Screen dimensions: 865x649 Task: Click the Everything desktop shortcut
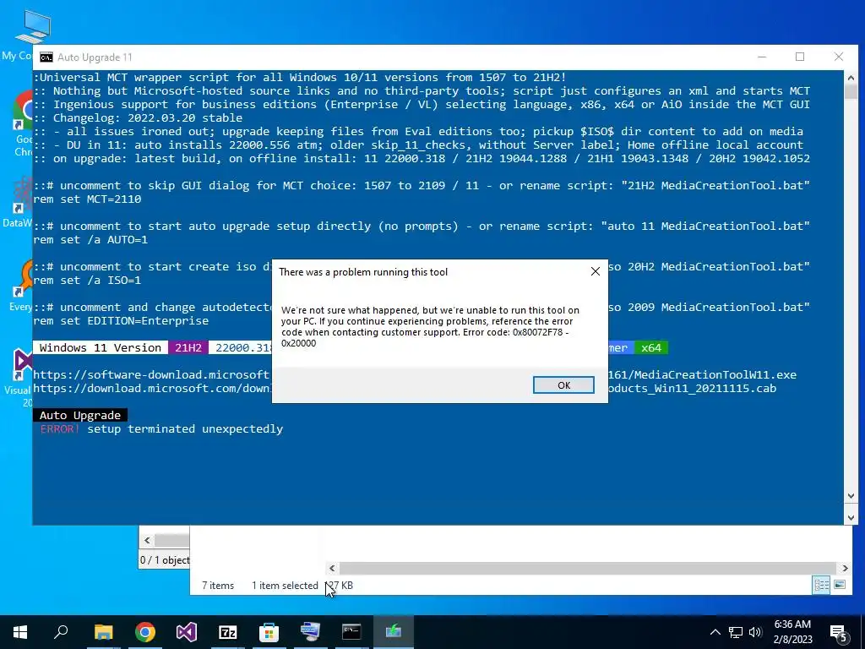tap(20, 286)
